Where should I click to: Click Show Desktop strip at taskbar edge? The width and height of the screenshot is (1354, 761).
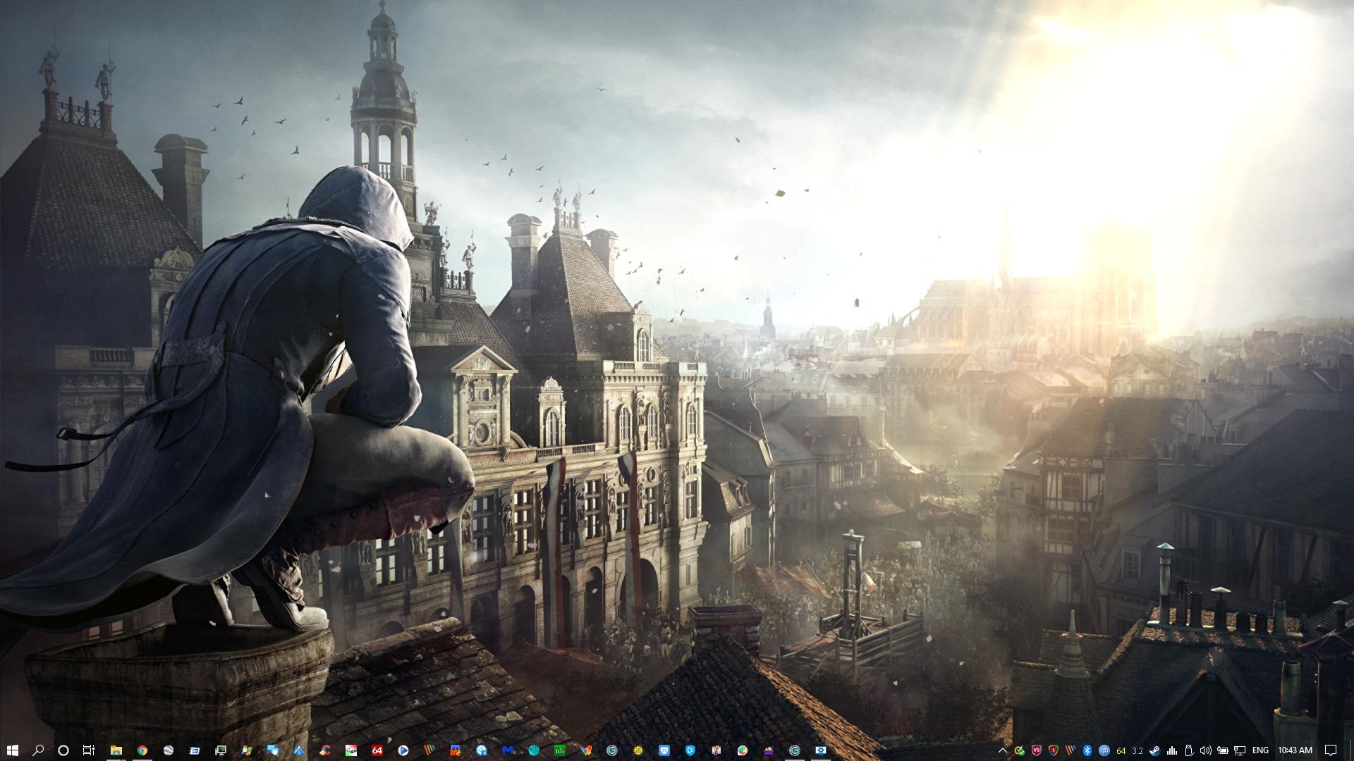coord(1351,750)
